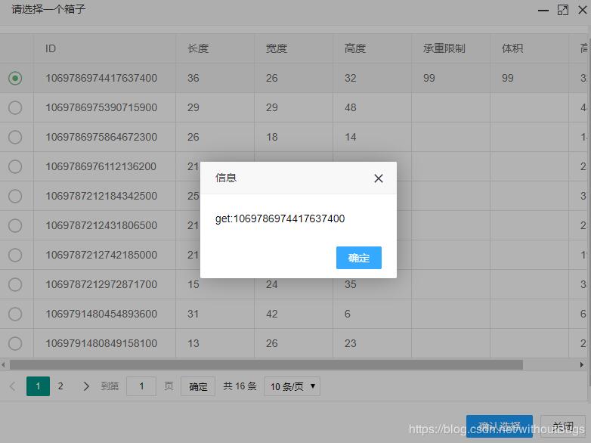Image resolution: width=591 pixels, height=443 pixels.
Task: Select radio for ID 1069787212742185000
Action: [15, 255]
